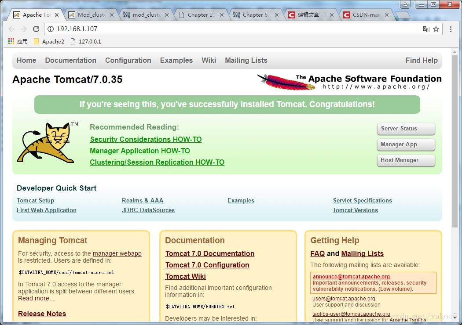Switch to the jboss Chapter 6 tab
462x325 pixels.
click(256, 14)
